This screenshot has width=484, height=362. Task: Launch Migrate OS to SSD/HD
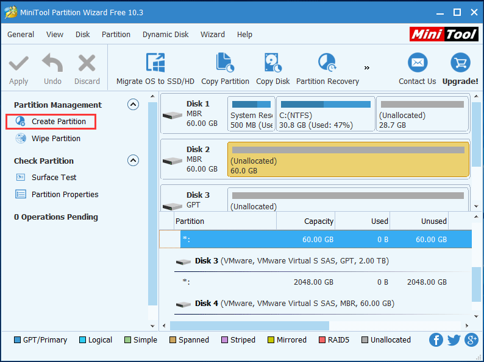155,69
